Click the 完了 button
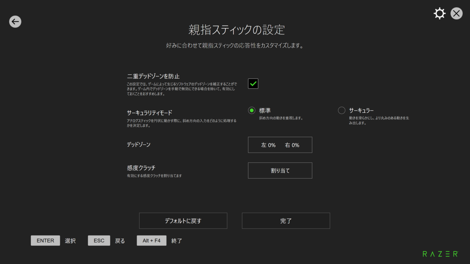 point(286,221)
